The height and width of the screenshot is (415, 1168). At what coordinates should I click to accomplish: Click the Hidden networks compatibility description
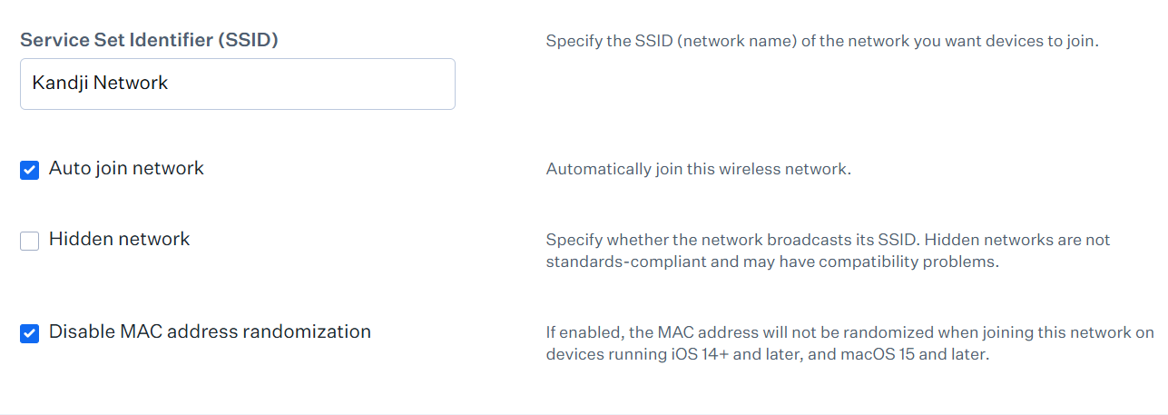[828, 251]
